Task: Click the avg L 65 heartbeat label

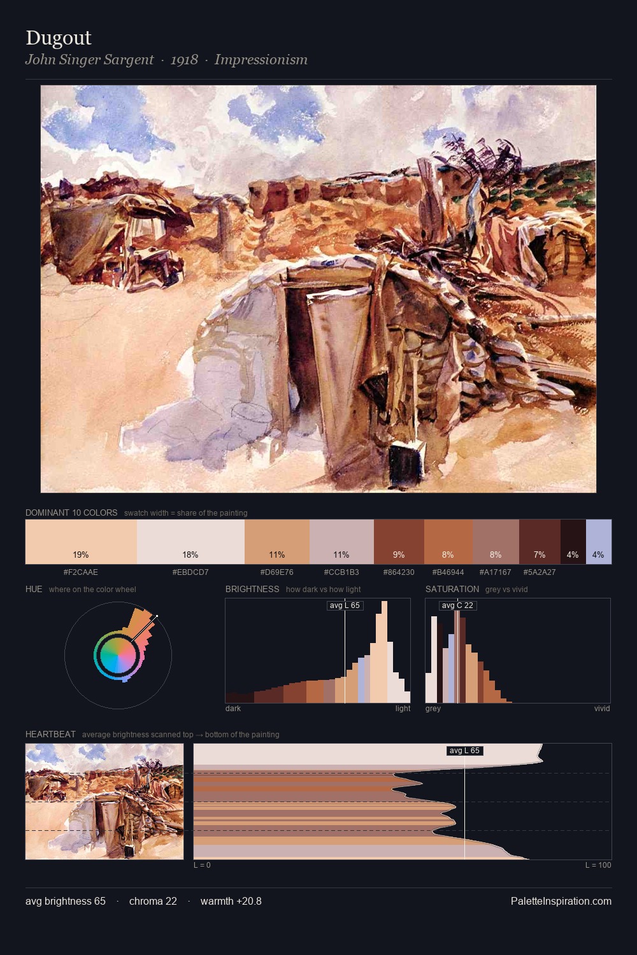Action: tap(464, 751)
